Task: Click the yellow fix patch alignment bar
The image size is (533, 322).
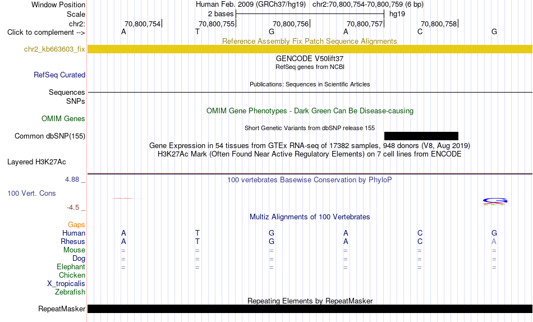Action: tap(310, 49)
